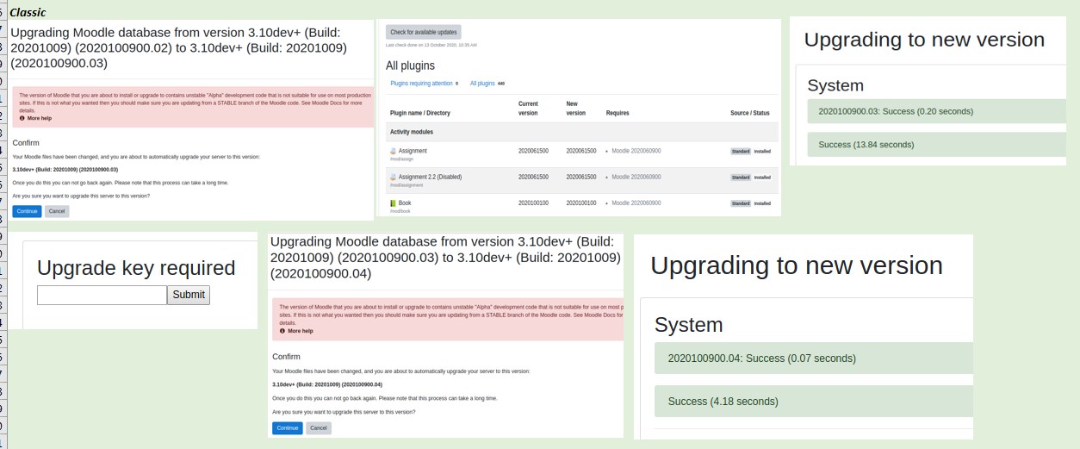
Task: Click Continue in the 2020100900.03 upgrade panel
Action: [x=27, y=211]
